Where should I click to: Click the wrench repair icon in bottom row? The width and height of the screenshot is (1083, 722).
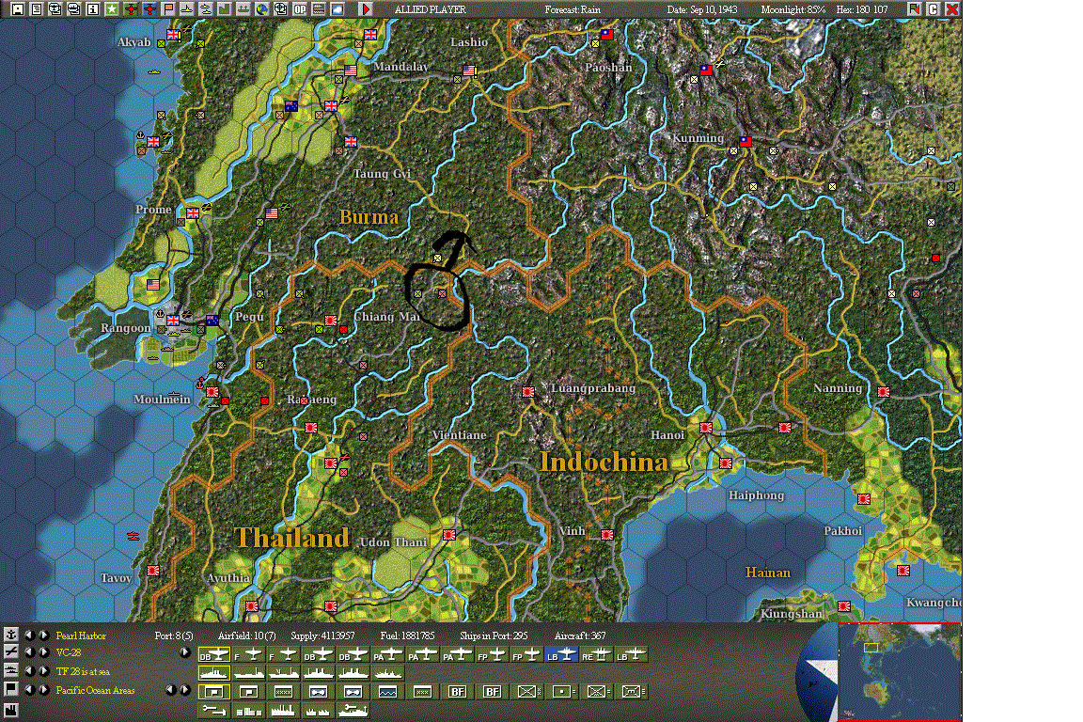(214, 710)
